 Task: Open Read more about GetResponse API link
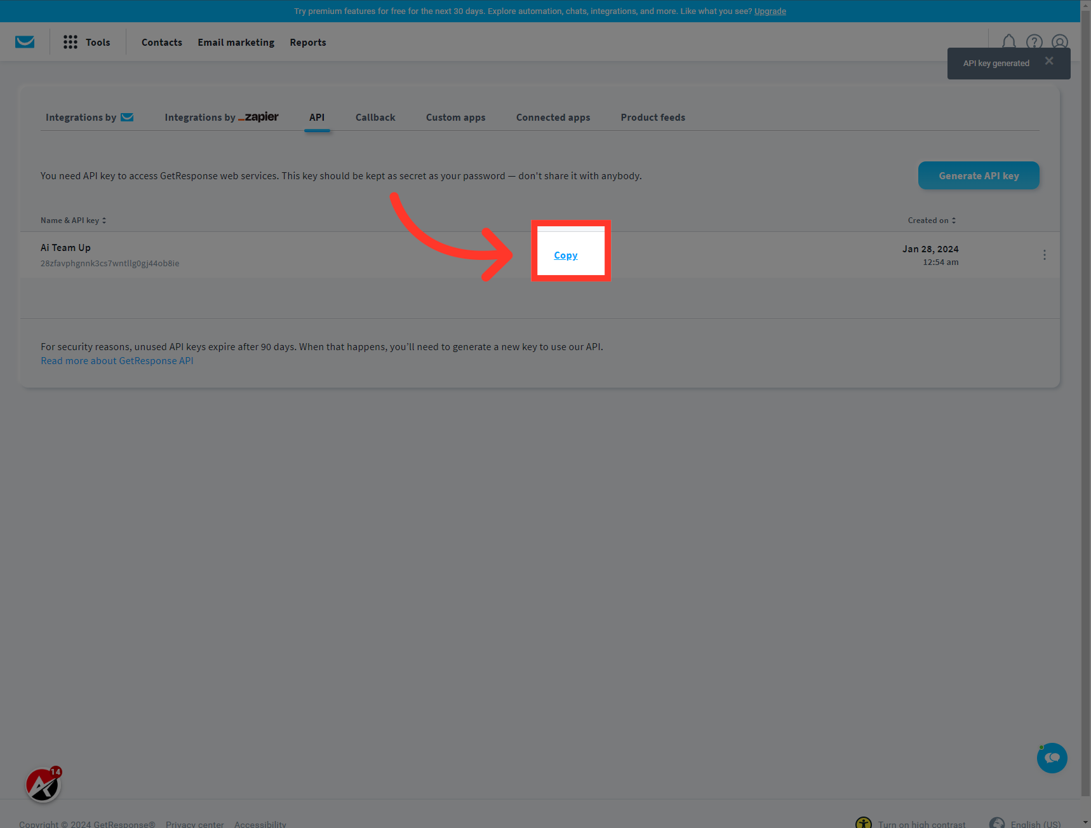click(117, 361)
